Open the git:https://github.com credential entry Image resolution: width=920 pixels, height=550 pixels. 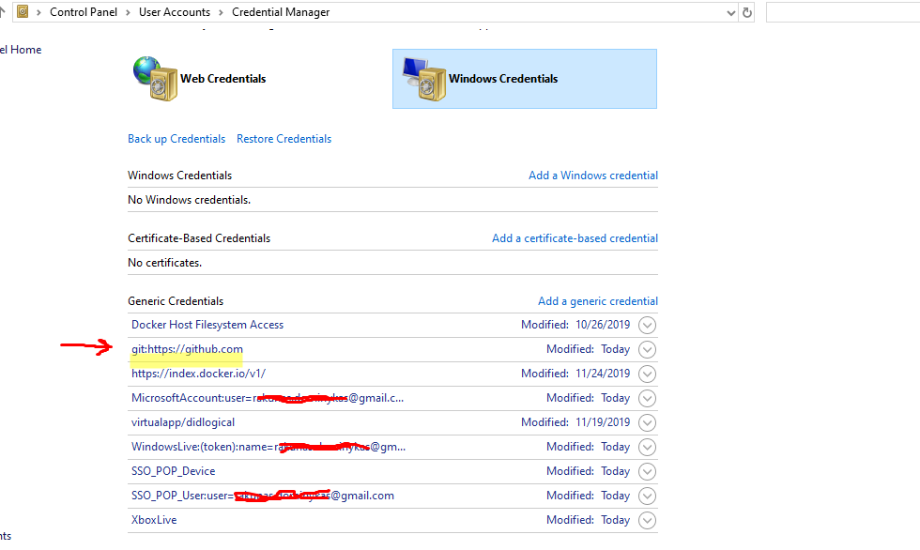click(x=187, y=349)
